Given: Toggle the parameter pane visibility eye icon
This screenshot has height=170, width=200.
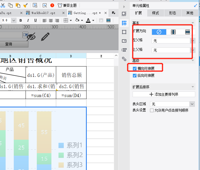Looking at the screenshot, I should pos(31,36).
